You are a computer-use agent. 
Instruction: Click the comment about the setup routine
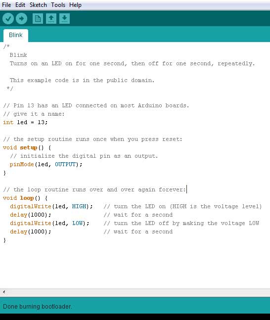pyautogui.click(x=92, y=139)
